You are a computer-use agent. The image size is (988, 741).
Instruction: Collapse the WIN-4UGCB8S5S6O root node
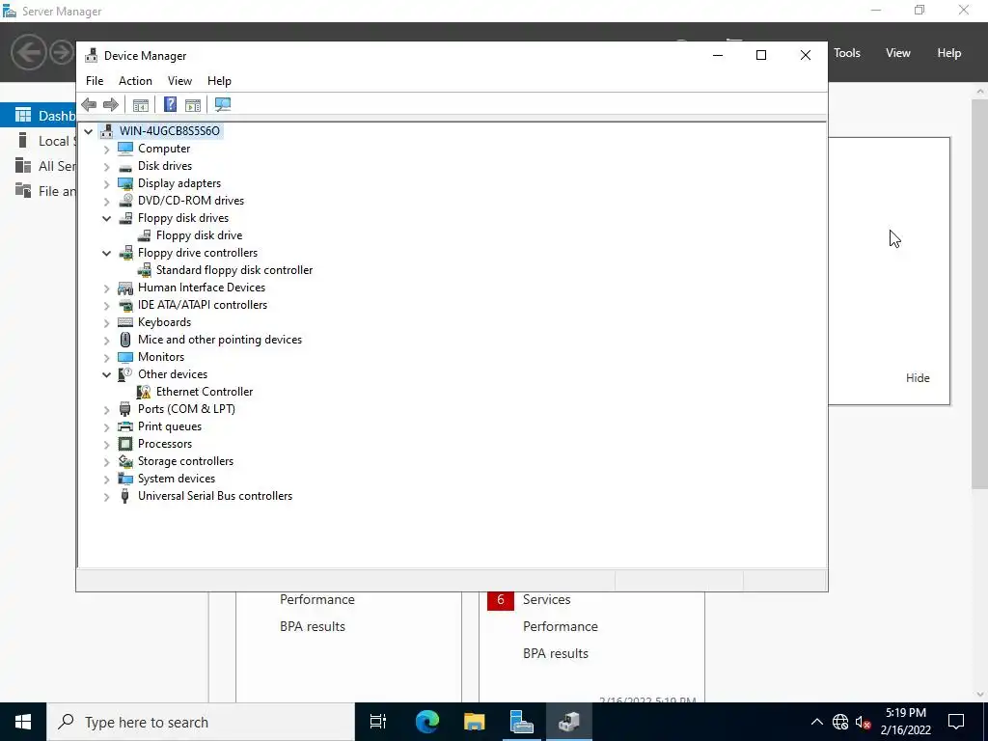point(88,131)
